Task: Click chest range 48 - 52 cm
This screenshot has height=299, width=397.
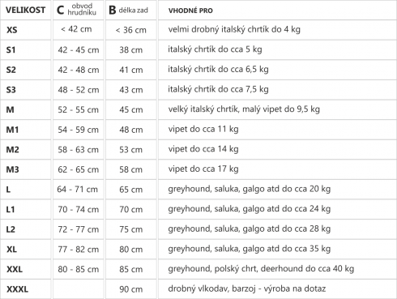Action: [x=79, y=90]
